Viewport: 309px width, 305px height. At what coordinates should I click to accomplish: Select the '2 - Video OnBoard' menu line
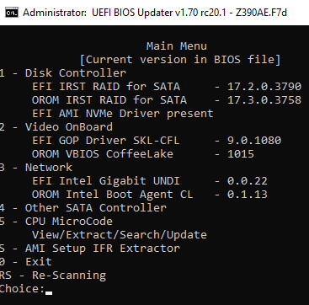tap(56, 127)
